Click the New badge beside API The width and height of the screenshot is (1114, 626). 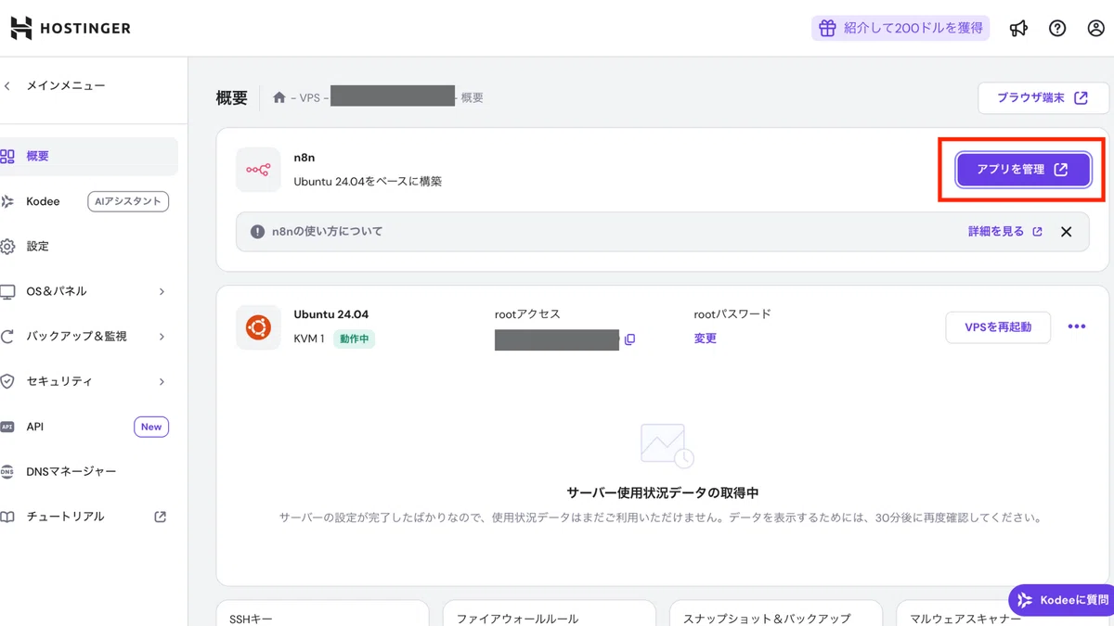(151, 427)
